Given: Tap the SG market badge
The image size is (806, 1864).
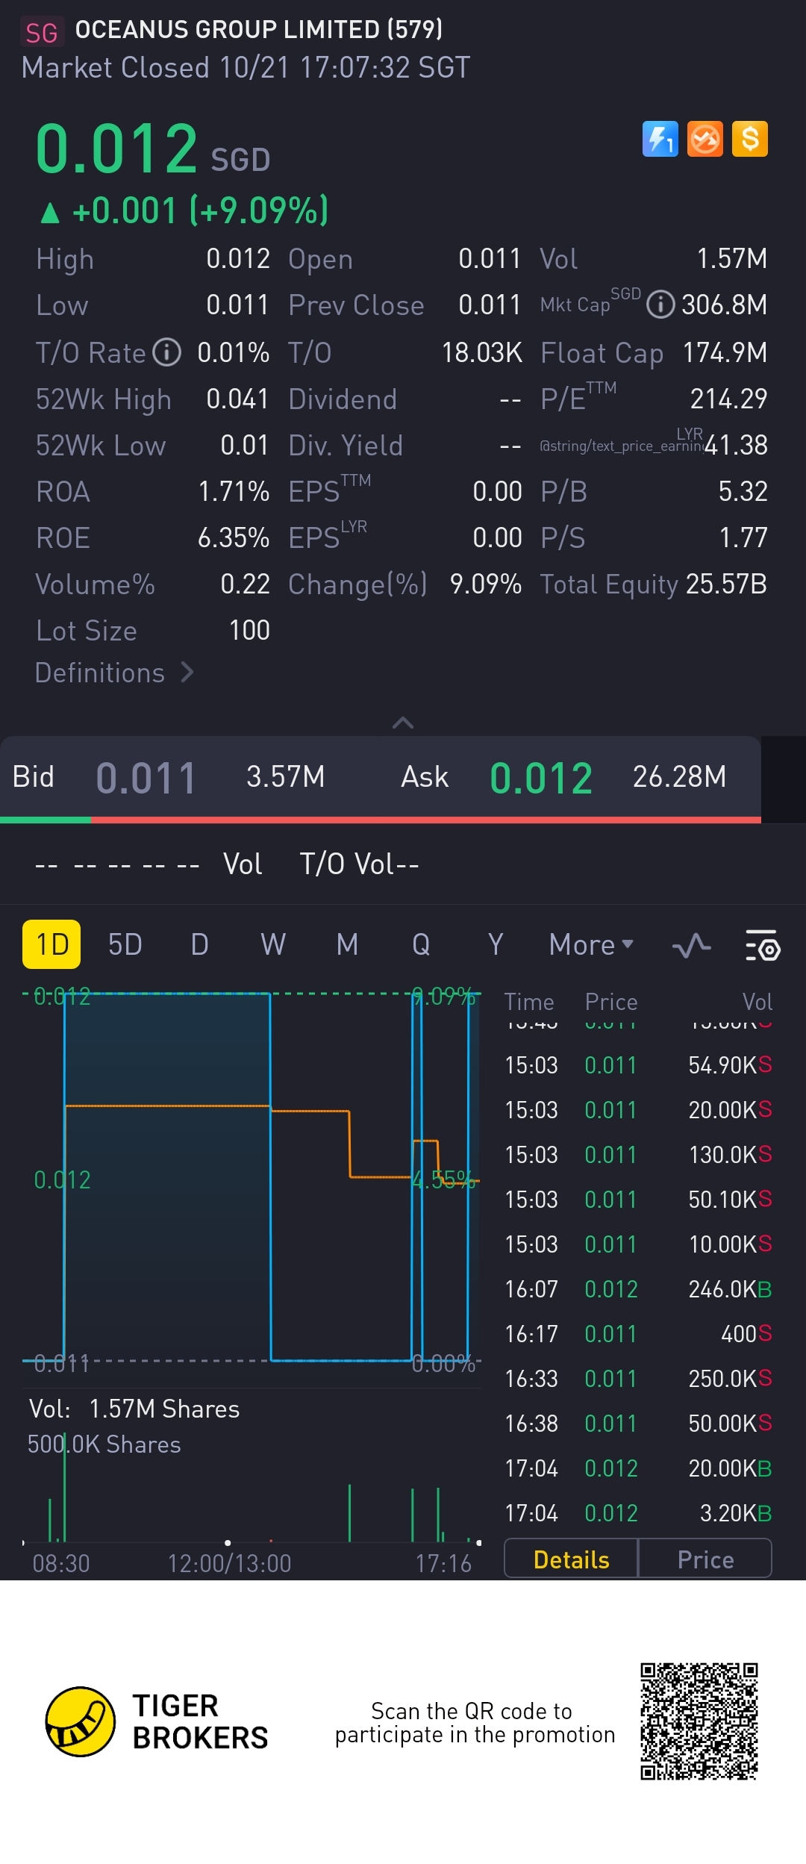Looking at the screenshot, I should click(42, 33).
